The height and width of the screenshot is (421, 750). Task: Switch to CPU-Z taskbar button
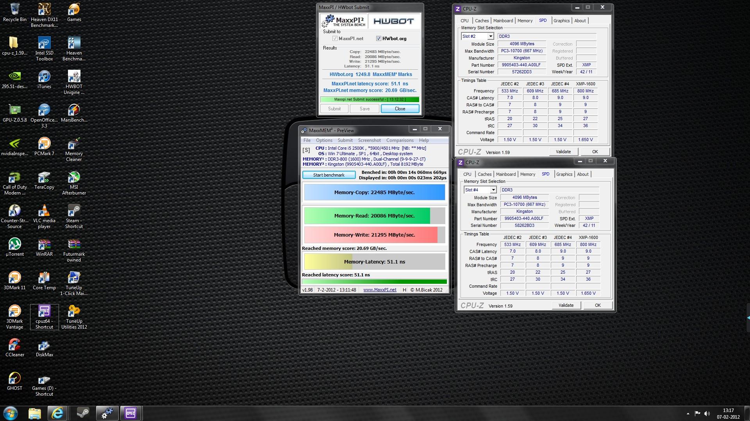point(130,413)
